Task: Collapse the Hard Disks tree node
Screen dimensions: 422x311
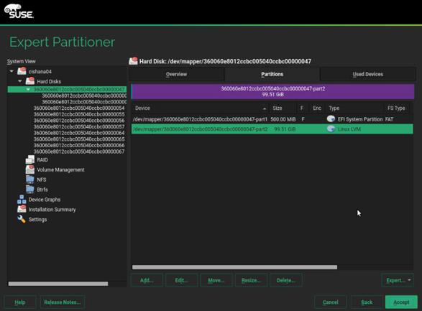Action: point(20,81)
